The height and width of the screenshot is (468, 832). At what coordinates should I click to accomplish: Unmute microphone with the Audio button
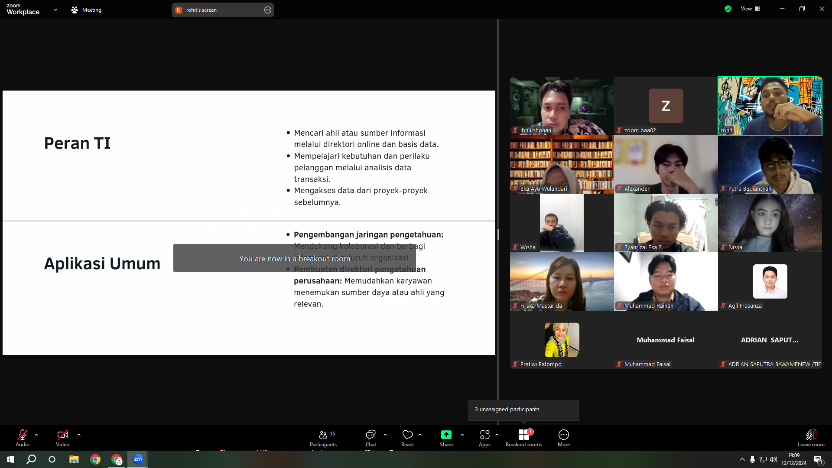coord(23,438)
